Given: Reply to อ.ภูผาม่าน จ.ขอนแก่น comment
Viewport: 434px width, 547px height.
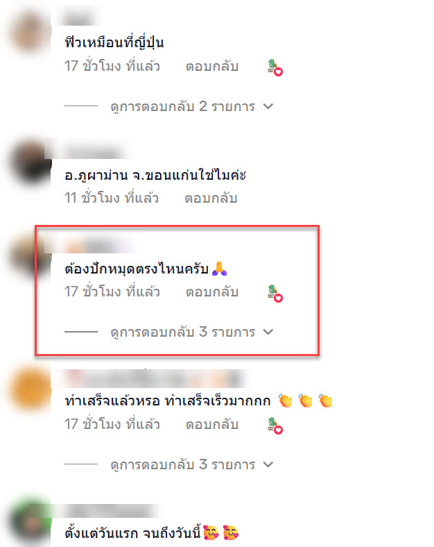Looking at the screenshot, I should pos(211,198).
